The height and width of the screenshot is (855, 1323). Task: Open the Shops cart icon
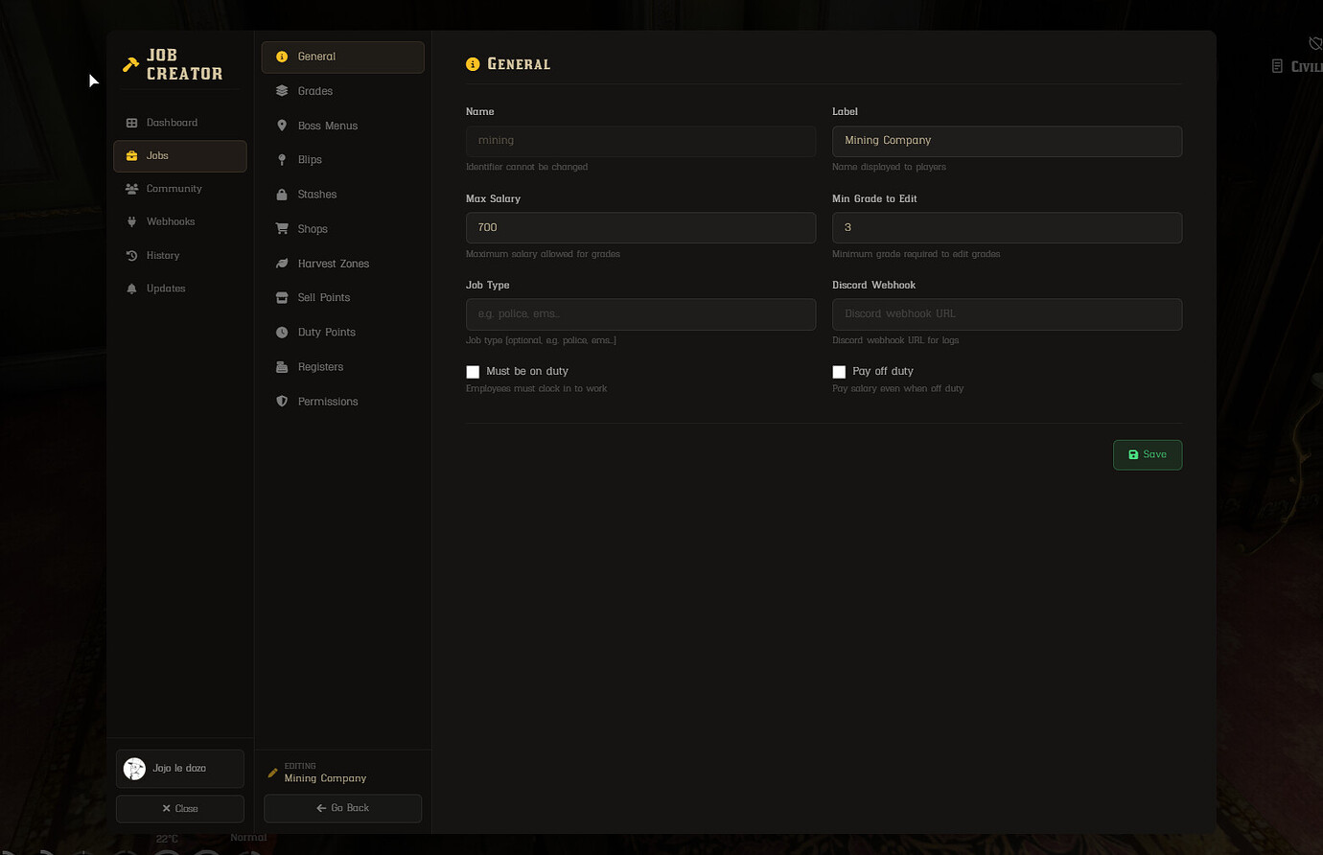(282, 229)
